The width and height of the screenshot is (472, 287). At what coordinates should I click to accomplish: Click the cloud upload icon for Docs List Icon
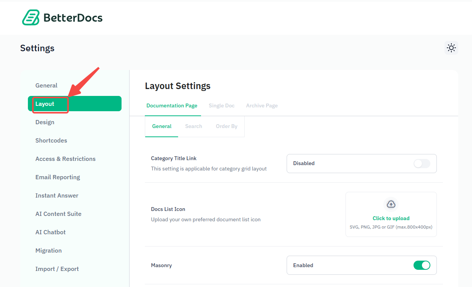(391, 204)
